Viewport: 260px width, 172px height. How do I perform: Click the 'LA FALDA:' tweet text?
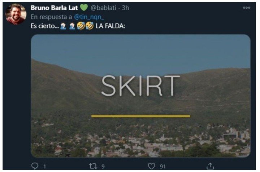point(110,26)
